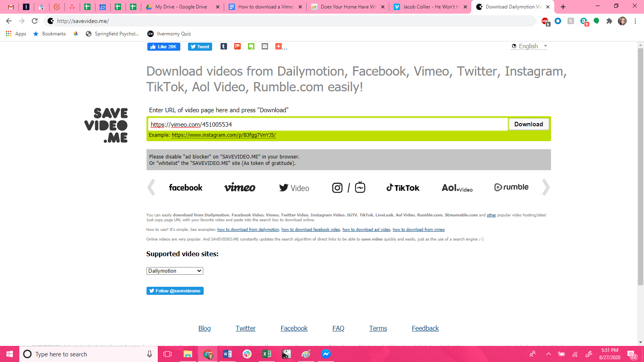The image size is (644, 362).
Task: Share the page by email icon
Action: (265, 46)
